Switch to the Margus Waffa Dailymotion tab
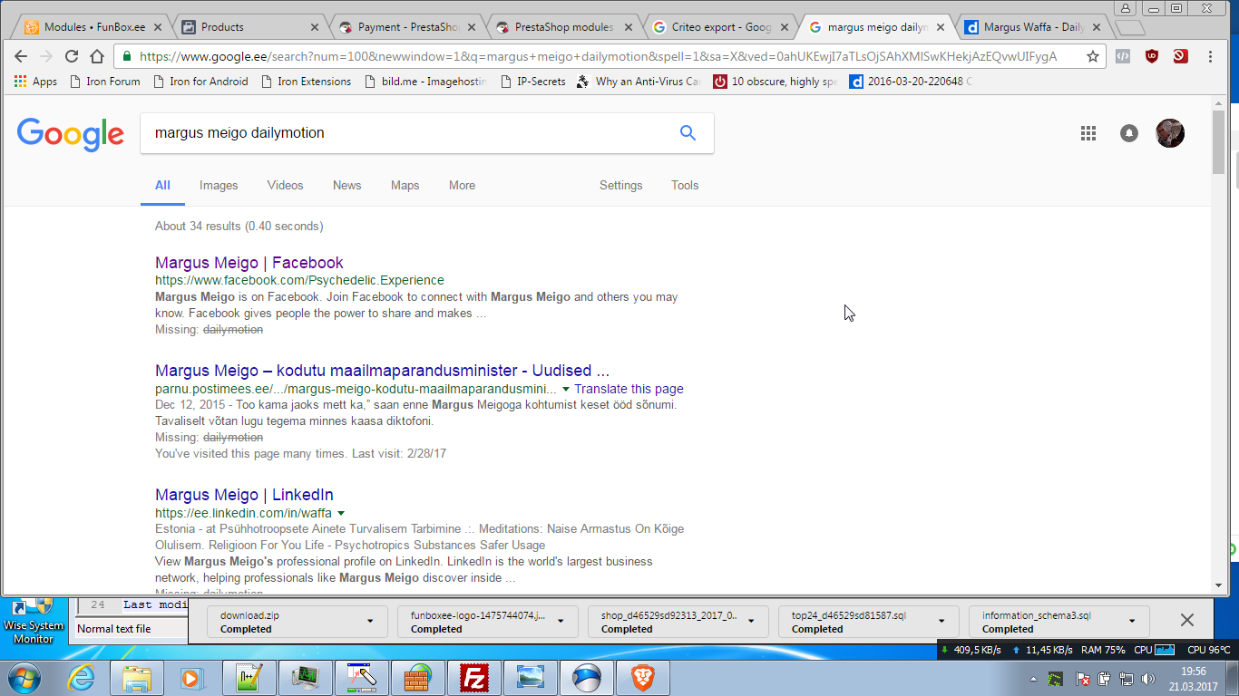 coord(1034,27)
